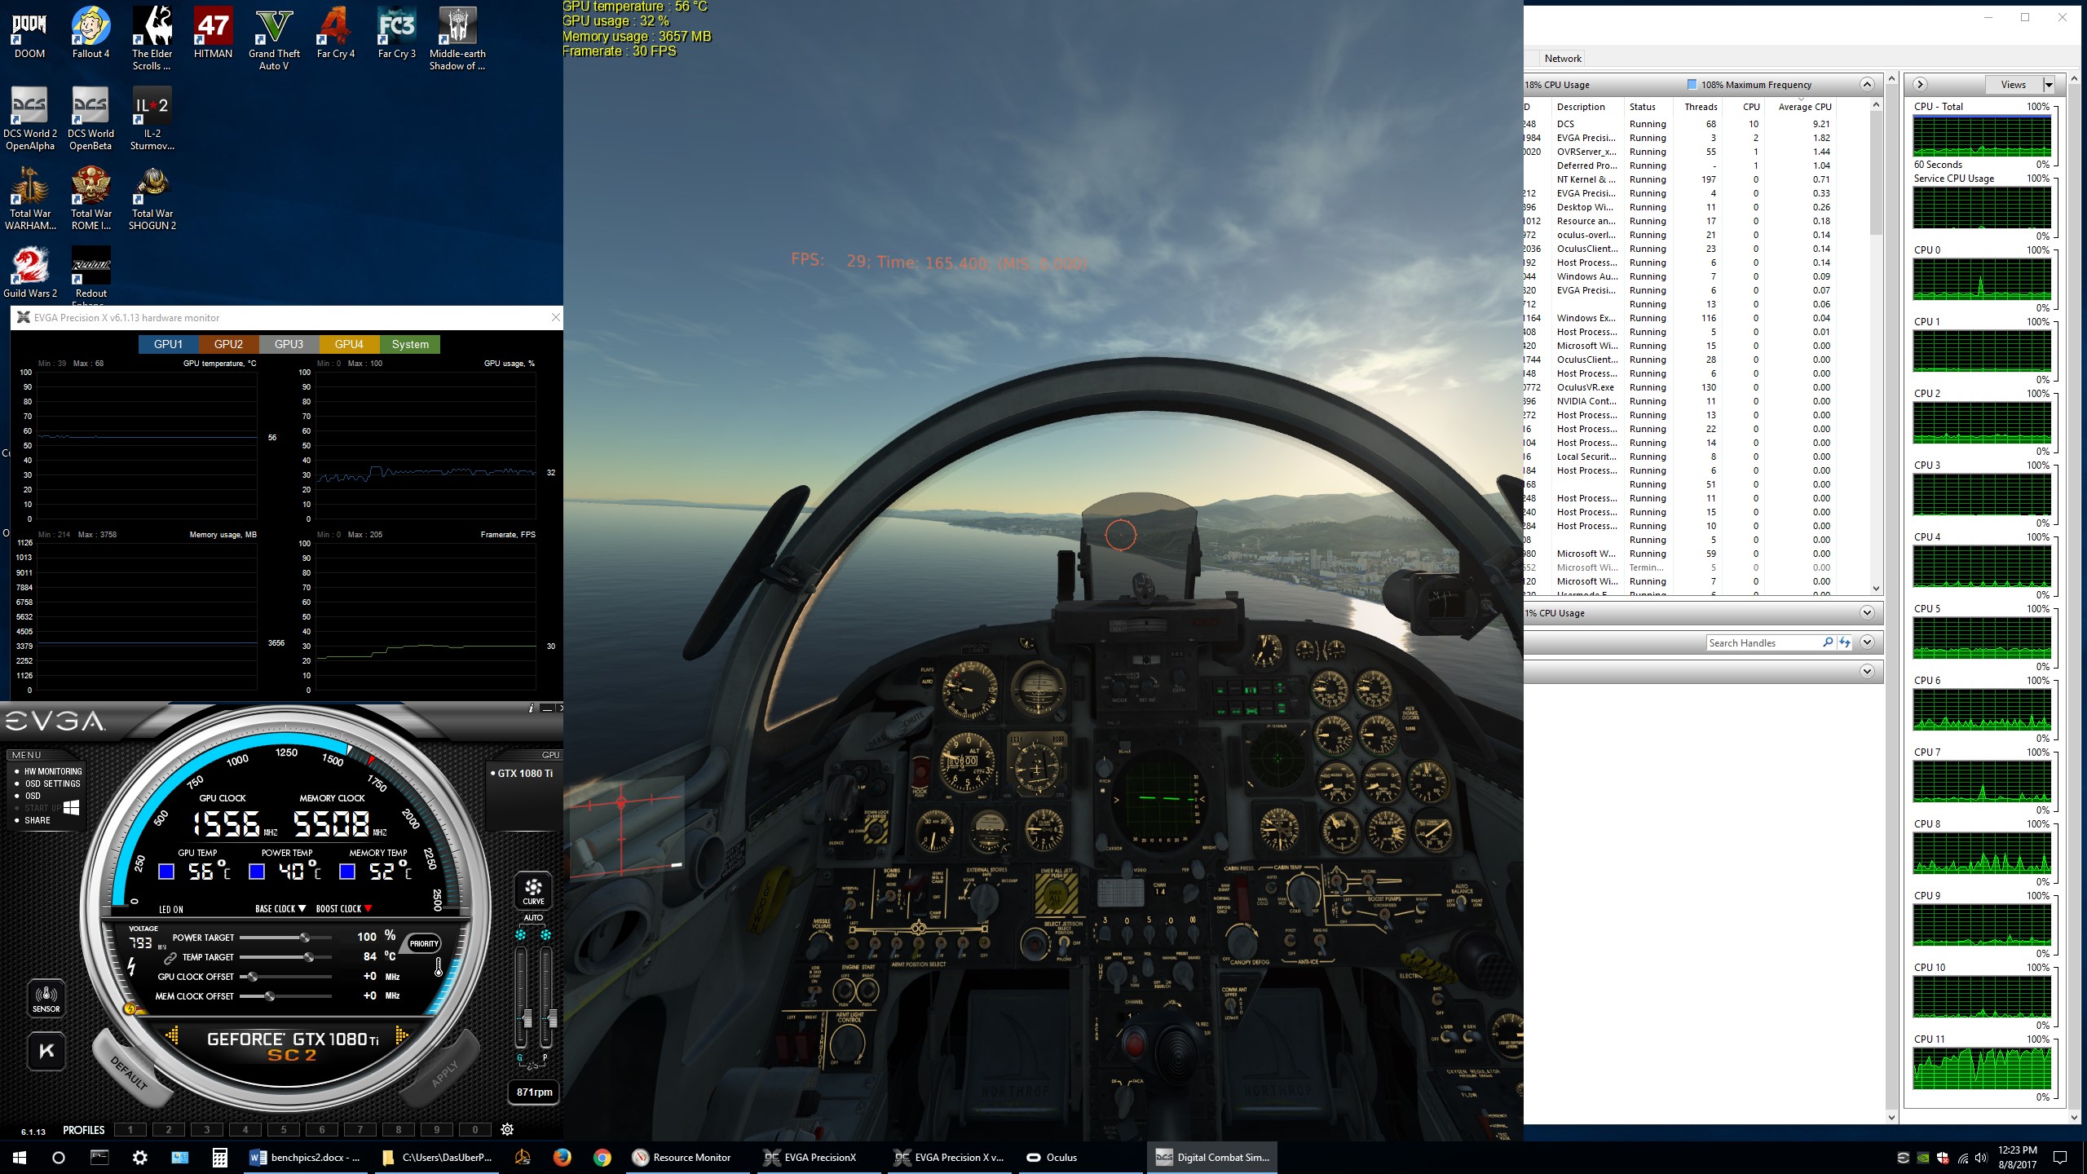The width and height of the screenshot is (2087, 1174).
Task: Open the Far Cry 3 desktop shortcut
Action: click(x=396, y=33)
